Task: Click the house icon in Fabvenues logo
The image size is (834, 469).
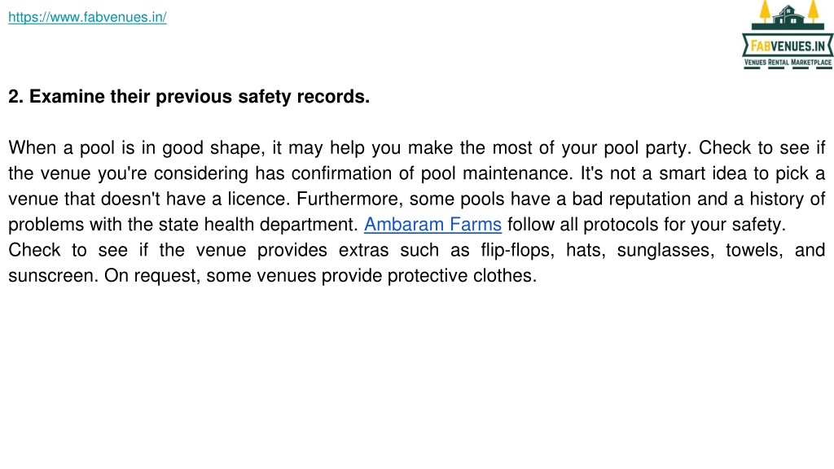Action: (x=788, y=15)
